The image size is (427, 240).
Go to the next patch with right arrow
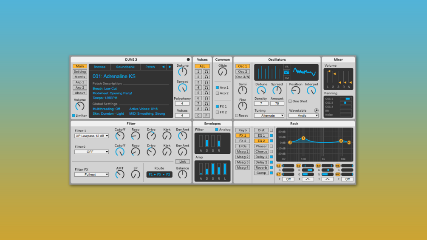(170, 67)
